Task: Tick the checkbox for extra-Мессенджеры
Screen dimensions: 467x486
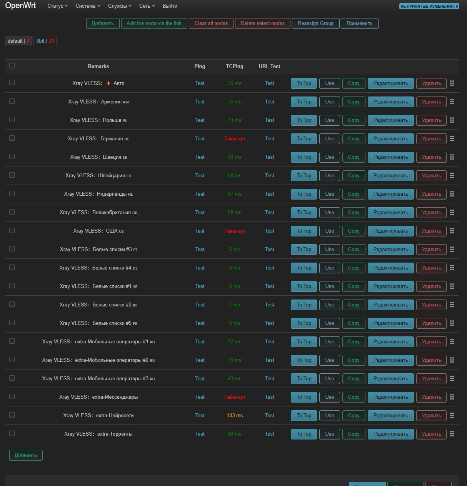Action: pyautogui.click(x=12, y=396)
